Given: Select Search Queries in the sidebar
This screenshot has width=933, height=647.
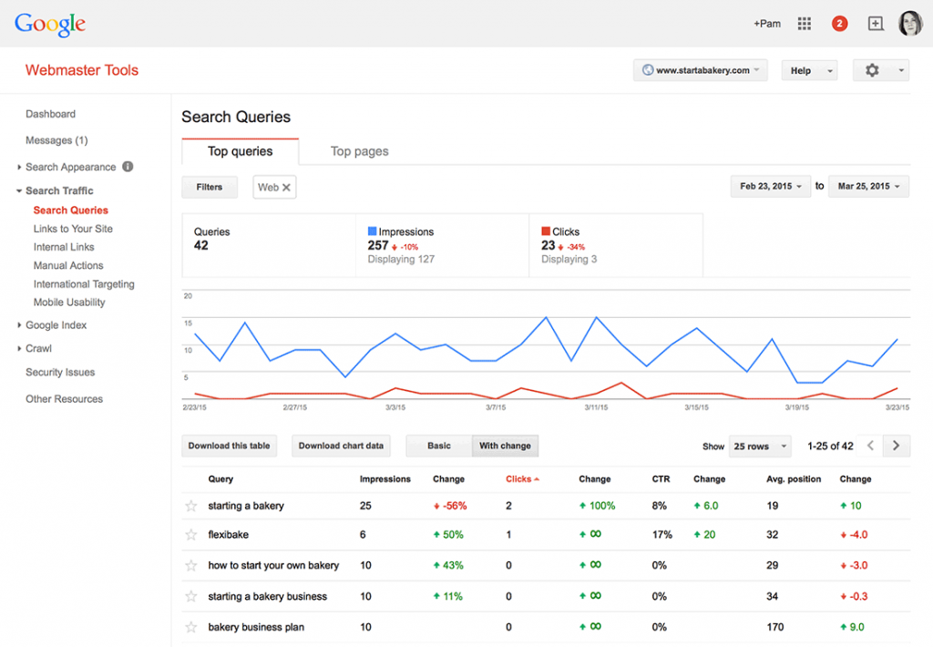Looking at the screenshot, I should click(x=71, y=211).
